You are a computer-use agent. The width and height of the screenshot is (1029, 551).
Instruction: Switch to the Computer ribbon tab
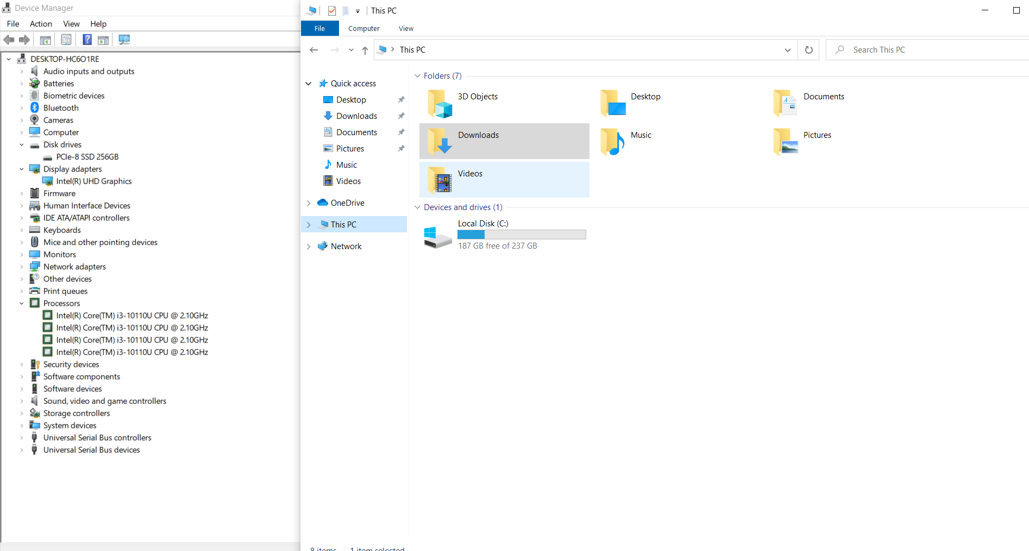coord(363,29)
